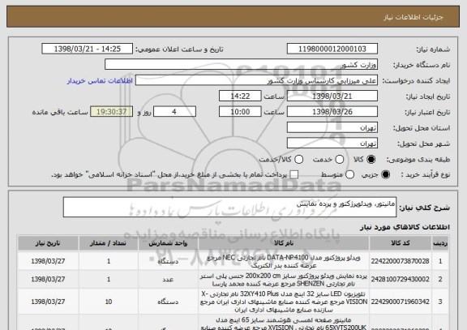The height and width of the screenshot is (330, 467).
Task: Click the SHENZEN 200x200 projection screen item name
Action: (284, 280)
